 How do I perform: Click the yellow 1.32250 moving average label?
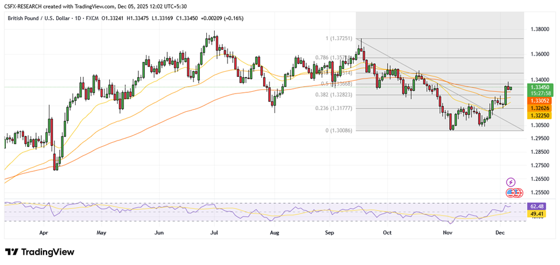540,115
